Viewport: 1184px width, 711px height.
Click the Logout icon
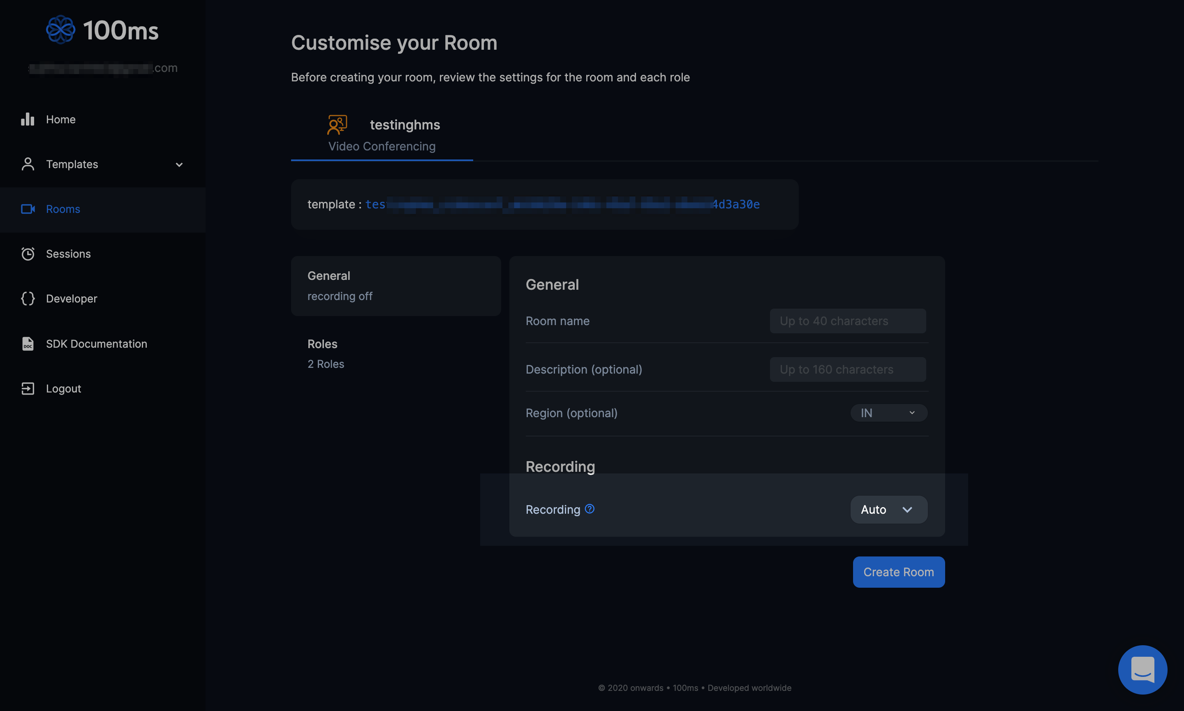click(27, 388)
